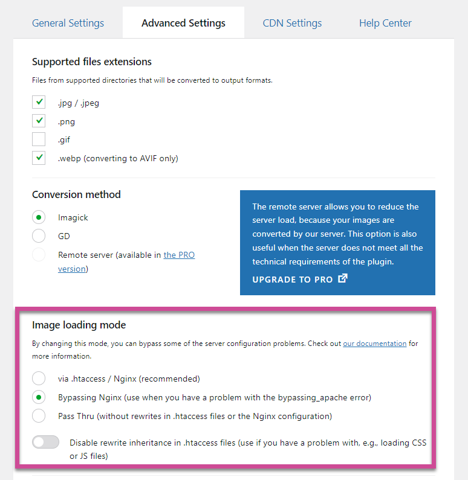
Task: Click the blue remote server info box
Action: coord(337,243)
